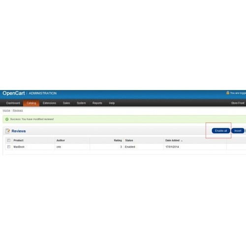Follow the Home breadcrumb link
This screenshot has width=246, height=246.
[x=6, y=110]
